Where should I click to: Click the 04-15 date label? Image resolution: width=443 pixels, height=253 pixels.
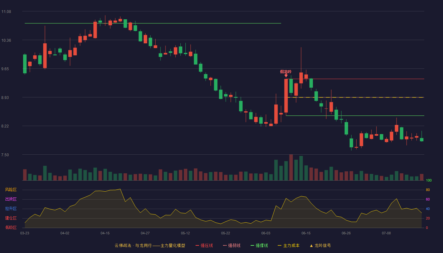[x=105, y=233]
